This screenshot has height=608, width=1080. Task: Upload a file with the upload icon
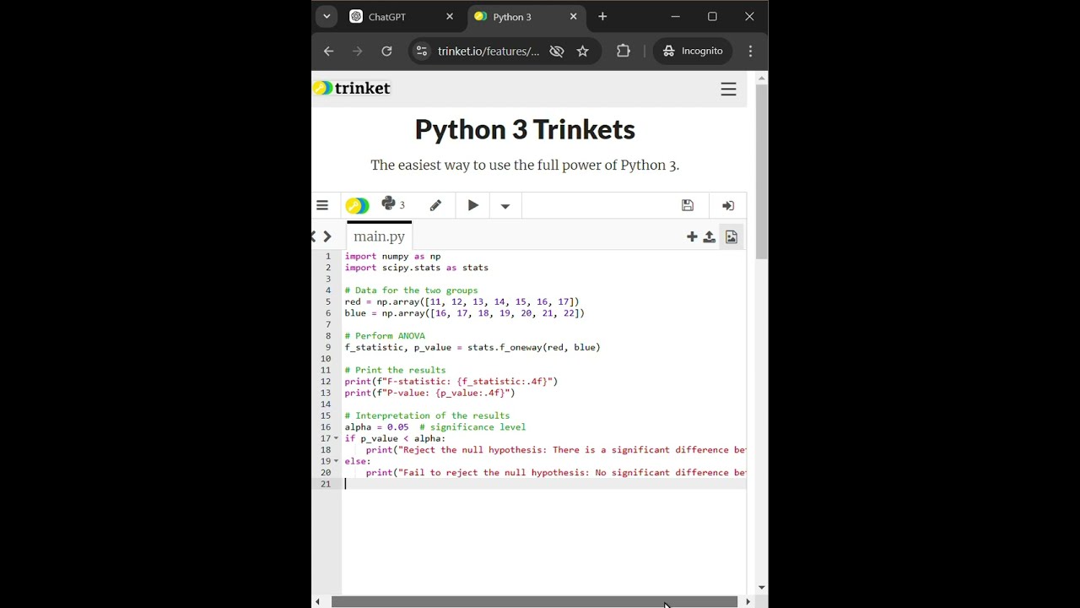(x=710, y=237)
